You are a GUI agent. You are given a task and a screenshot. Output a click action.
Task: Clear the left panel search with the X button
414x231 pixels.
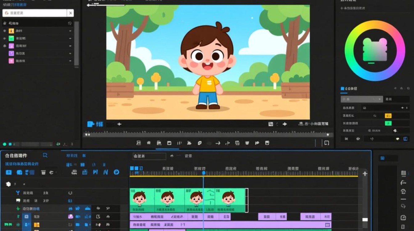[x=71, y=13]
